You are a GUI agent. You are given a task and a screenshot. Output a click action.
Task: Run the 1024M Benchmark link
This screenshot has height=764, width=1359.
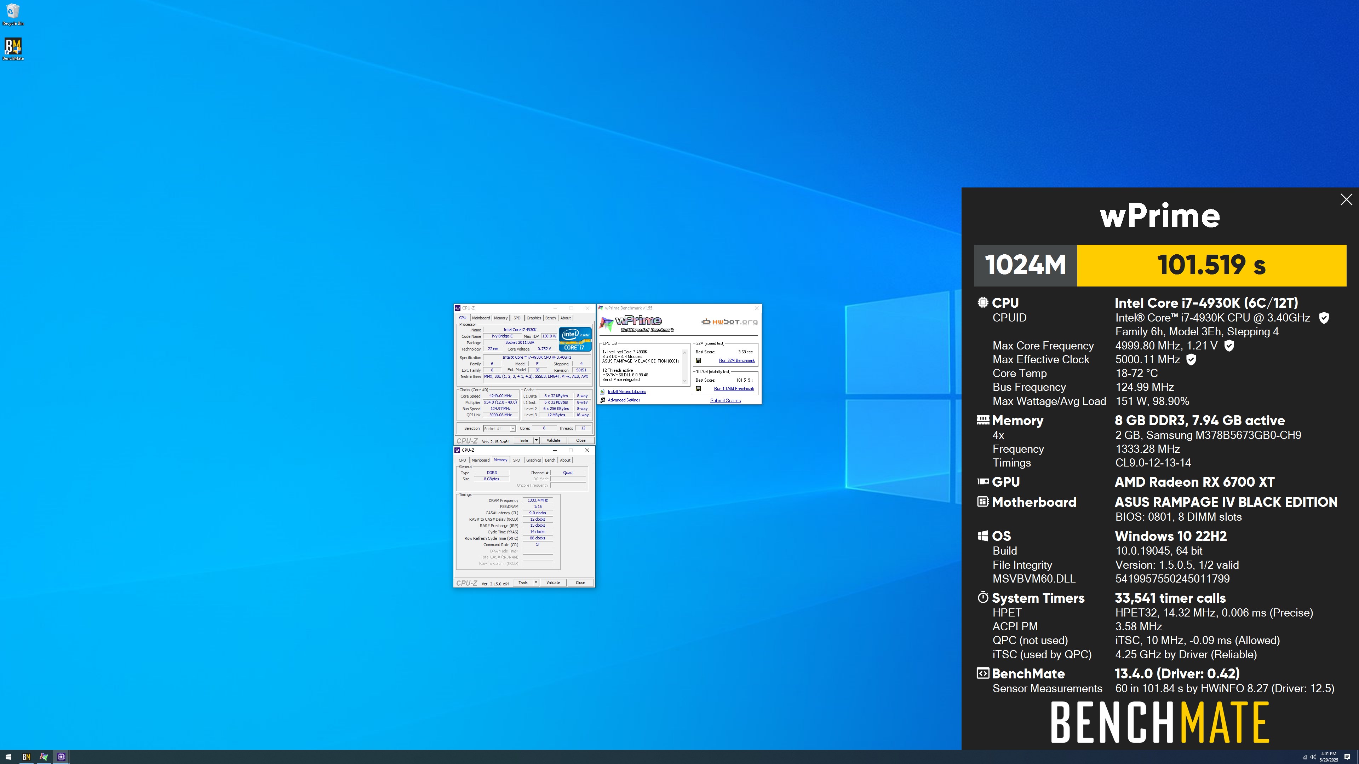pos(734,389)
